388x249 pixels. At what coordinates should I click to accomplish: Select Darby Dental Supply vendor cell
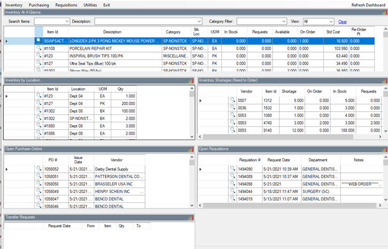(x=119, y=170)
